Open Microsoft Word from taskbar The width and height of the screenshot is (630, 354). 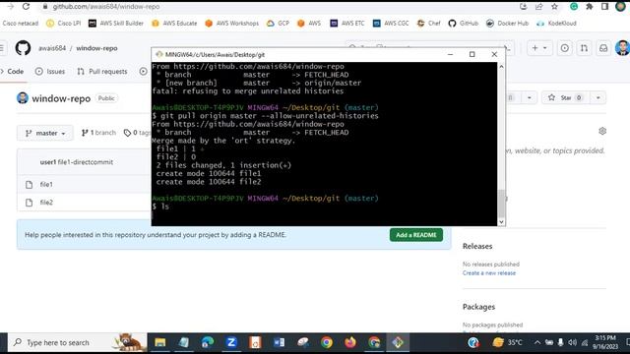tap(279, 342)
